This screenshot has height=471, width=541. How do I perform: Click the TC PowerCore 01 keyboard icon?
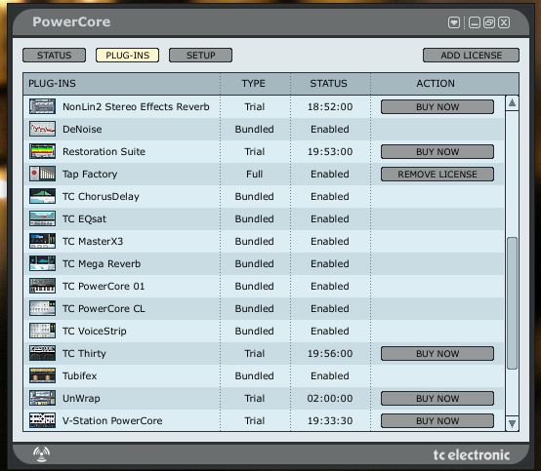[42, 286]
